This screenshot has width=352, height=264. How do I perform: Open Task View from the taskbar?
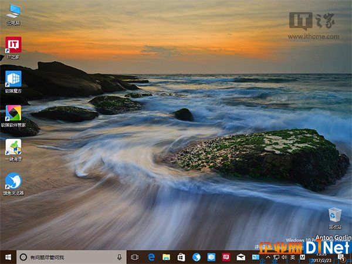point(135,258)
